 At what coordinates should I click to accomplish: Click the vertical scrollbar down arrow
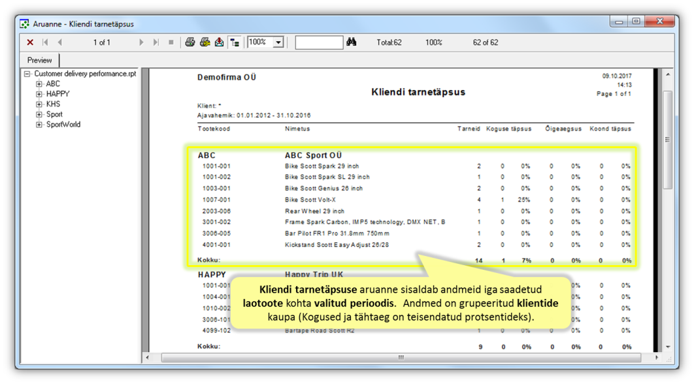point(668,347)
